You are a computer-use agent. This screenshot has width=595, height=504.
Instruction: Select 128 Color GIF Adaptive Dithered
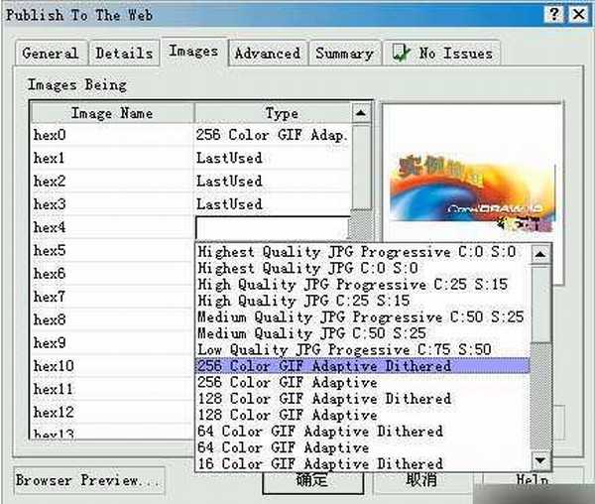pyautogui.click(x=324, y=399)
